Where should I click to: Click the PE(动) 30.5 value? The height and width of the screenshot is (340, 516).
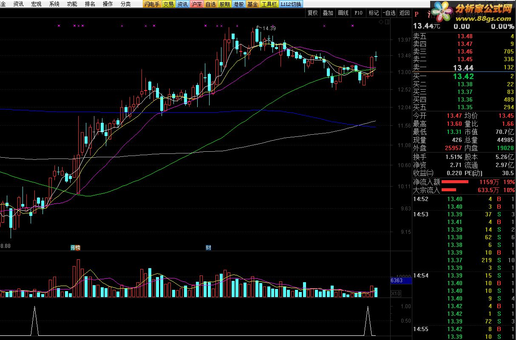pos(508,173)
